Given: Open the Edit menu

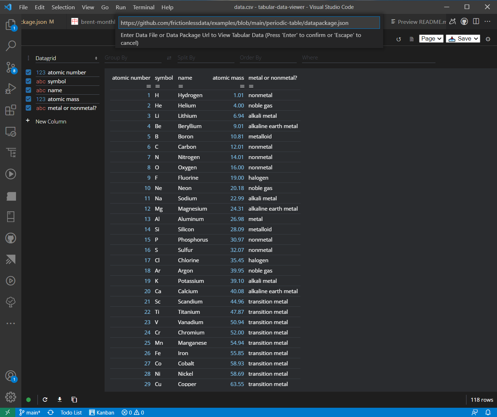Looking at the screenshot, I should pos(39,7).
